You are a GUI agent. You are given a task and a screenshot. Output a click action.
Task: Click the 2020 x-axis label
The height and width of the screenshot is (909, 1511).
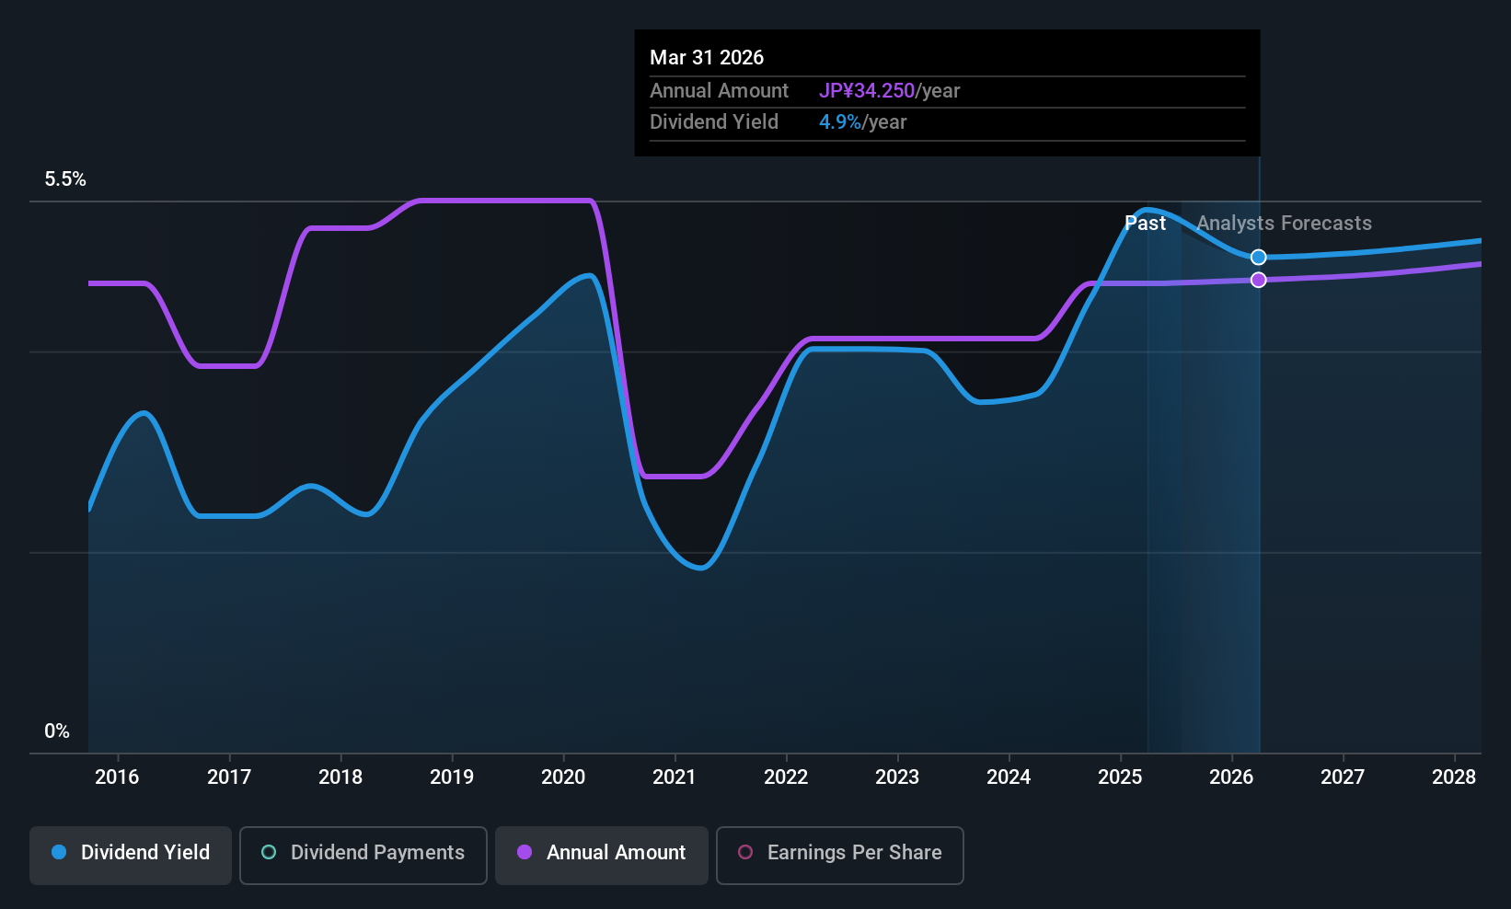point(563,777)
